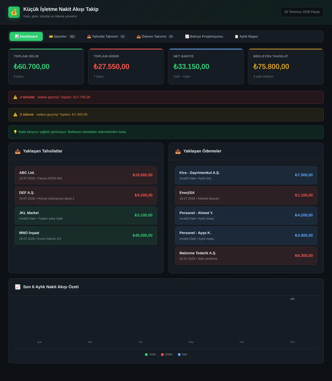This screenshot has width=332, height=381.
Task: Click the ₺45.000,00 amount for MNO İnşaat
Action: pos(142,236)
